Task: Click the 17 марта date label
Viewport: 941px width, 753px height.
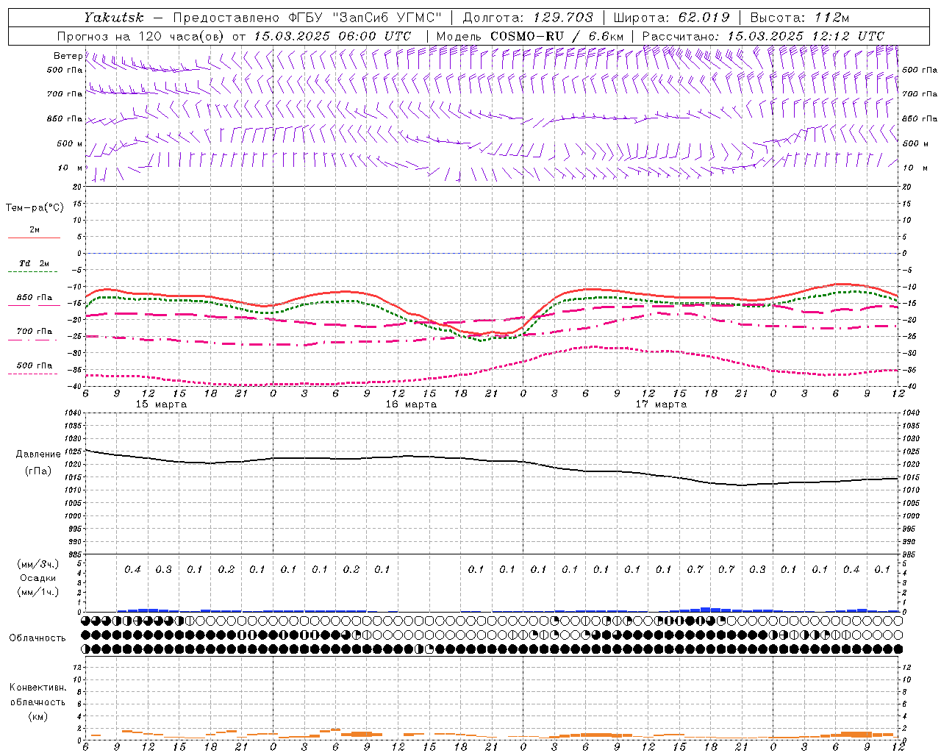Action: [661, 404]
